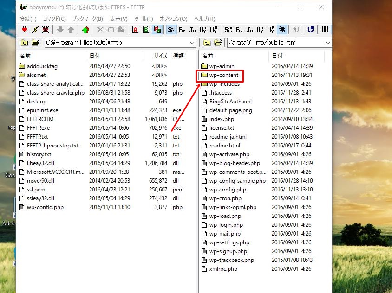This screenshot has width=392, height=293.
Task: Sort local list by 名前 column header
Action: click(52, 56)
